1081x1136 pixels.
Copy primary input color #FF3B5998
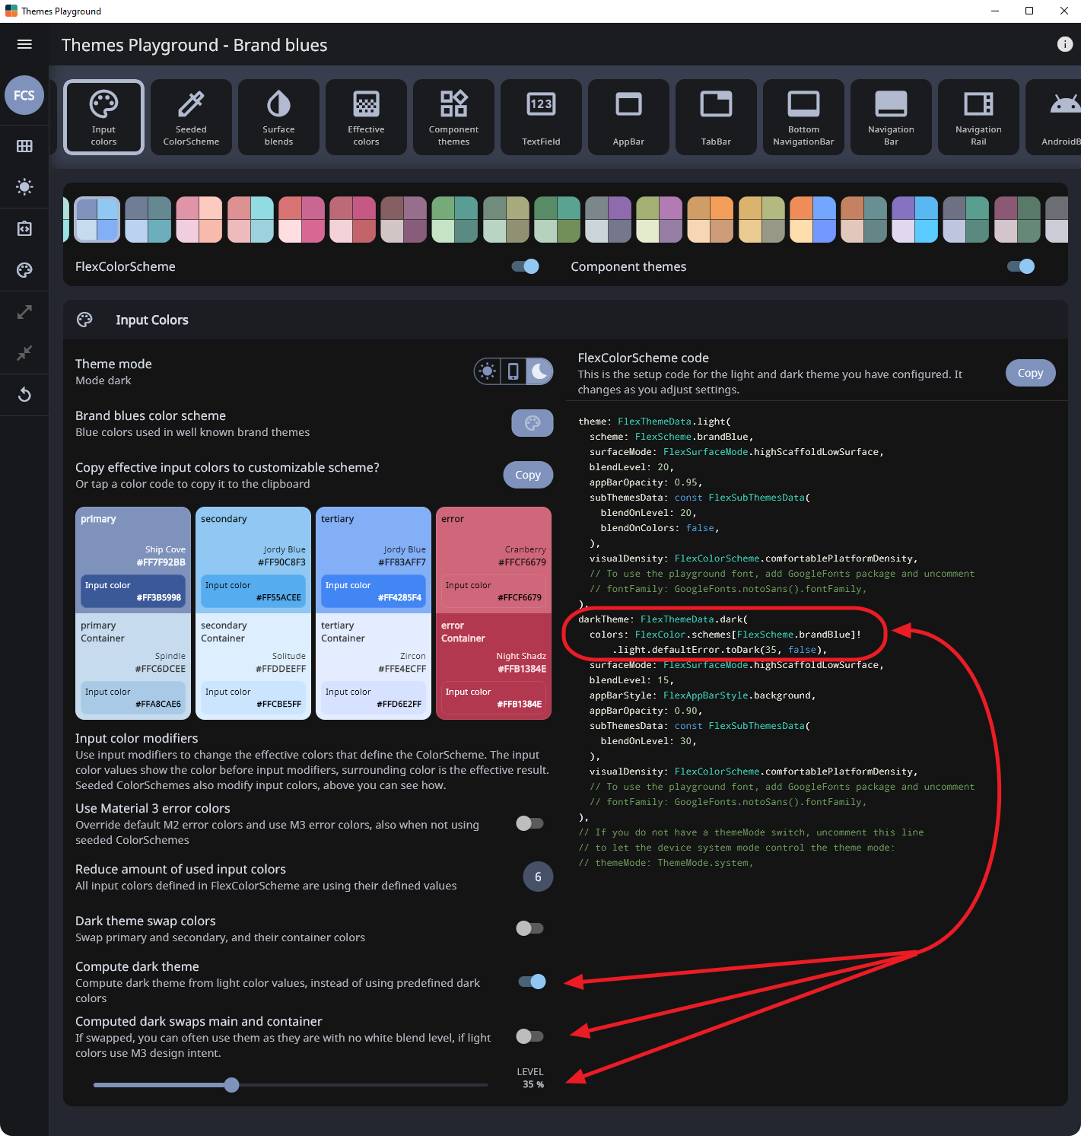coord(133,591)
